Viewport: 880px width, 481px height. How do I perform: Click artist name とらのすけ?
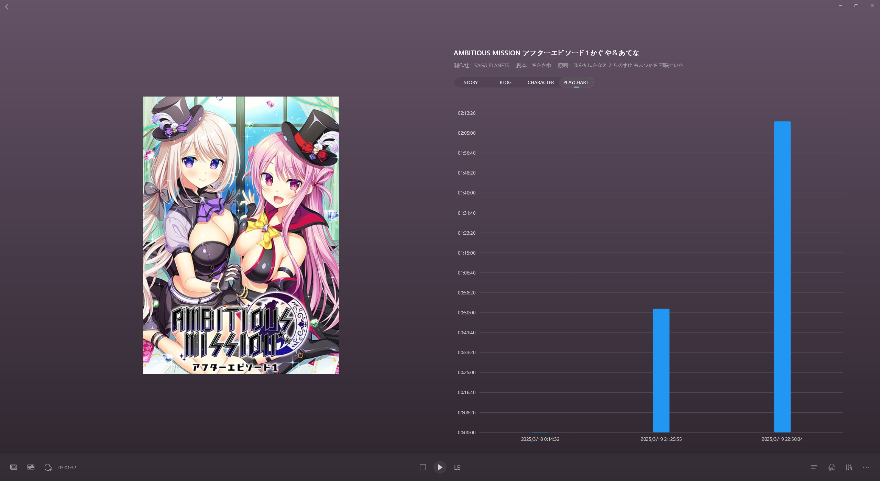click(x=620, y=65)
